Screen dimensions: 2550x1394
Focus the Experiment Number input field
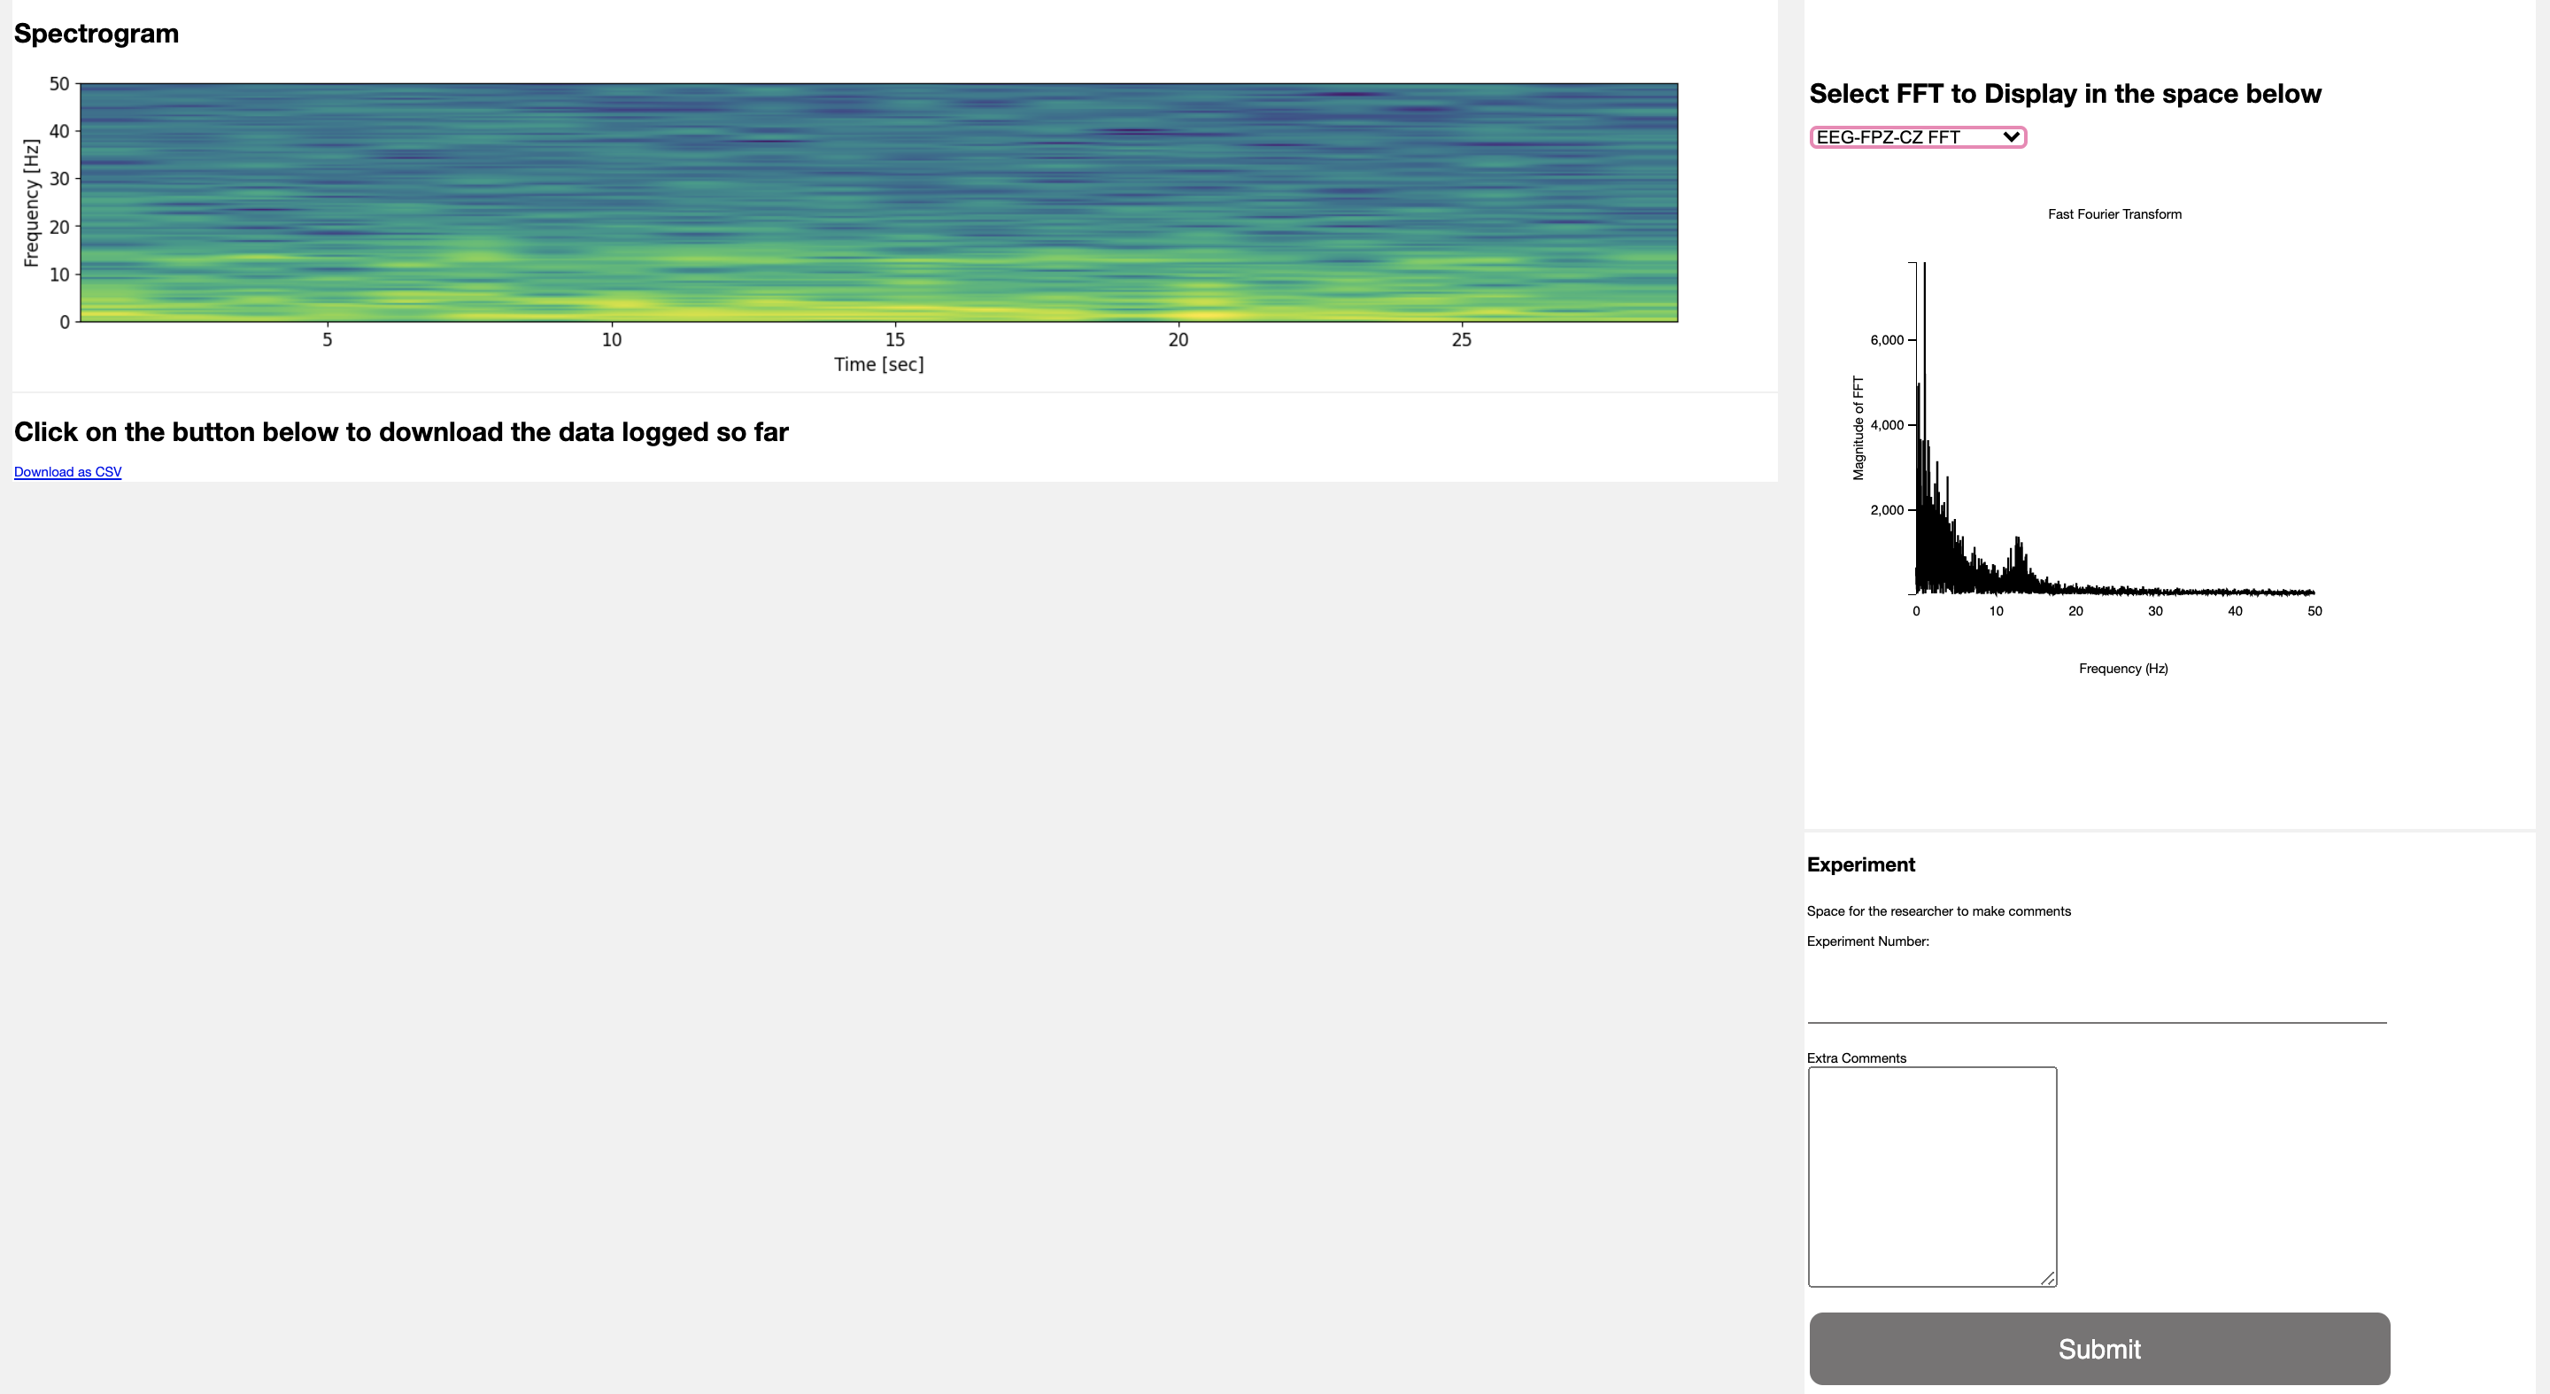tap(2096, 1000)
